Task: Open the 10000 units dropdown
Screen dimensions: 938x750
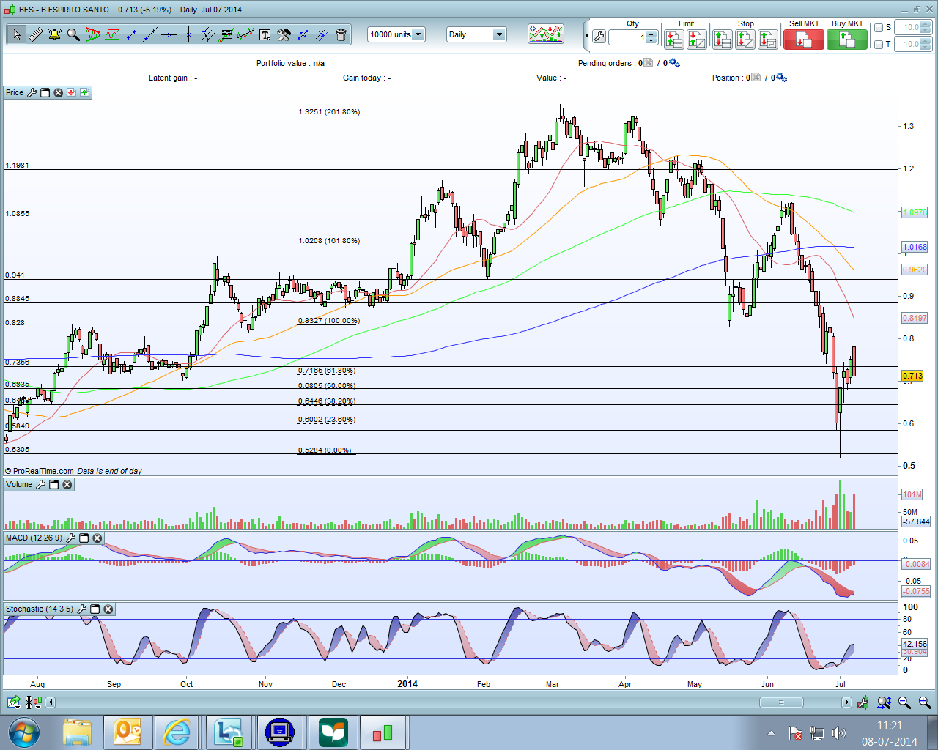Action: [x=418, y=34]
